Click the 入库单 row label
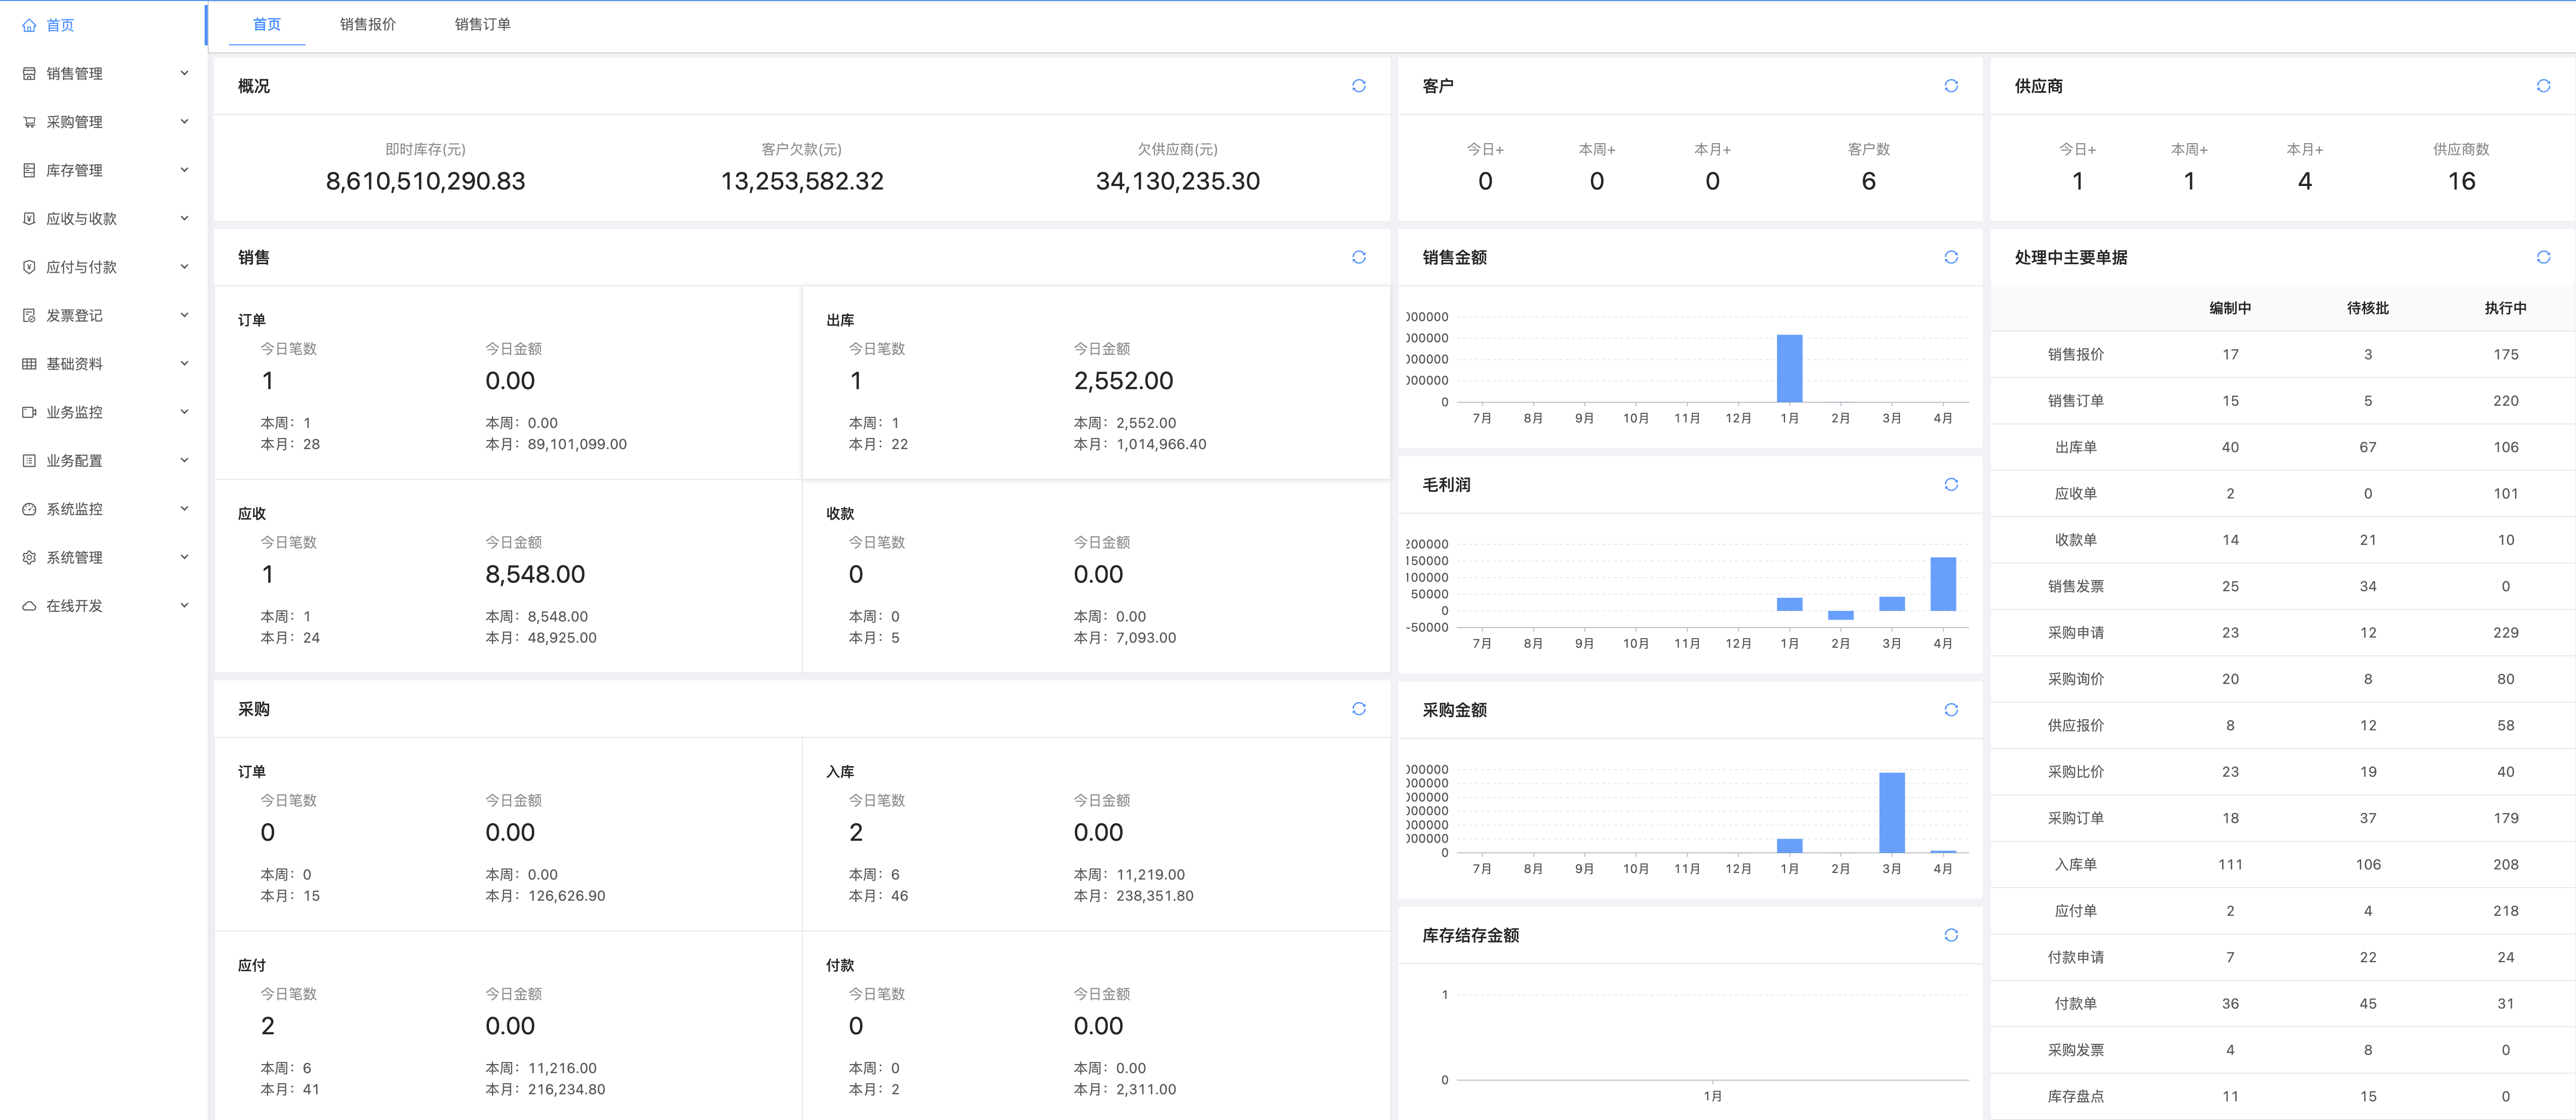The height and width of the screenshot is (1120, 2576). [2076, 864]
